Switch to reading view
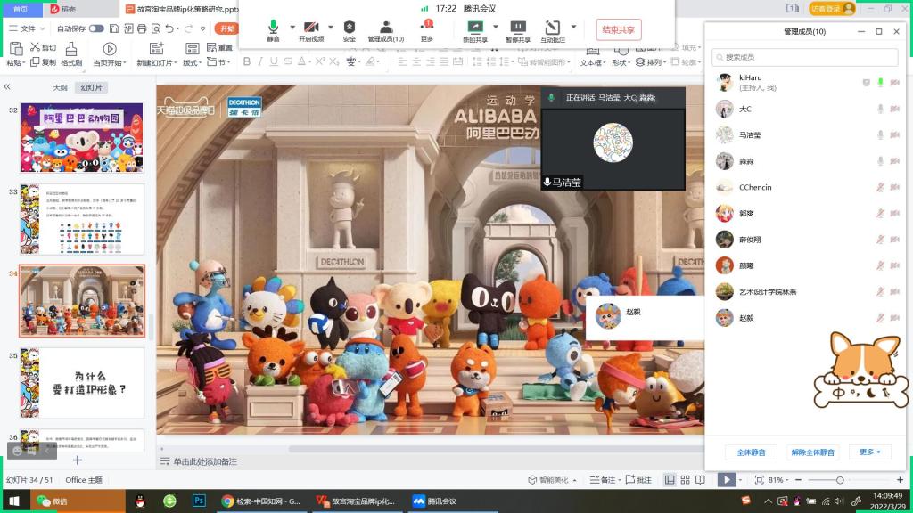Image resolution: width=913 pixels, height=513 pixels. click(x=701, y=480)
